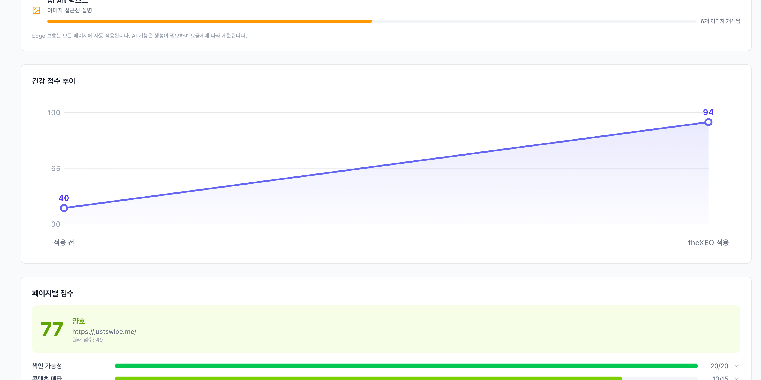Viewport: 761px width, 380px height.
Task: Expand the 콘텐츠 메타 row chevron
Action: [x=737, y=378]
